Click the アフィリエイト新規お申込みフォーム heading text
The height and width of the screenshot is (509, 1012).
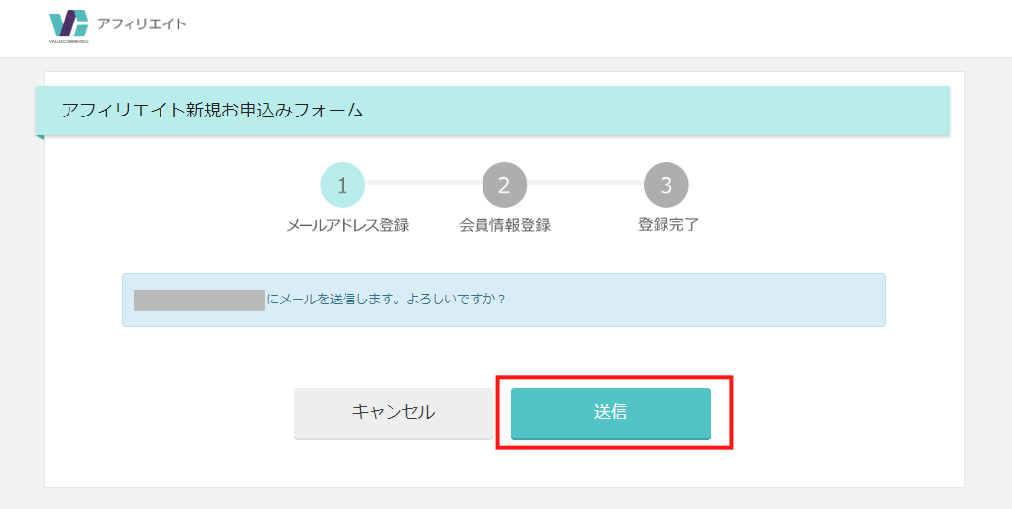click(x=212, y=111)
